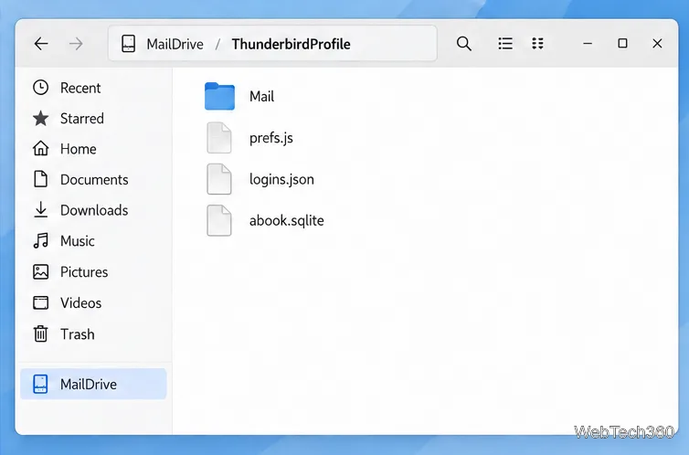The height and width of the screenshot is (455, 689).
Task: Select the abook.sqlite file icon
Action: point(219,220)
